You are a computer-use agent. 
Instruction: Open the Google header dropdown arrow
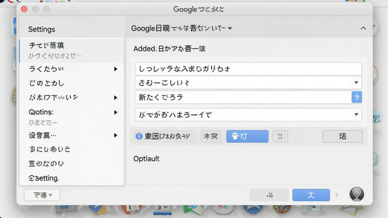[230, 28]
